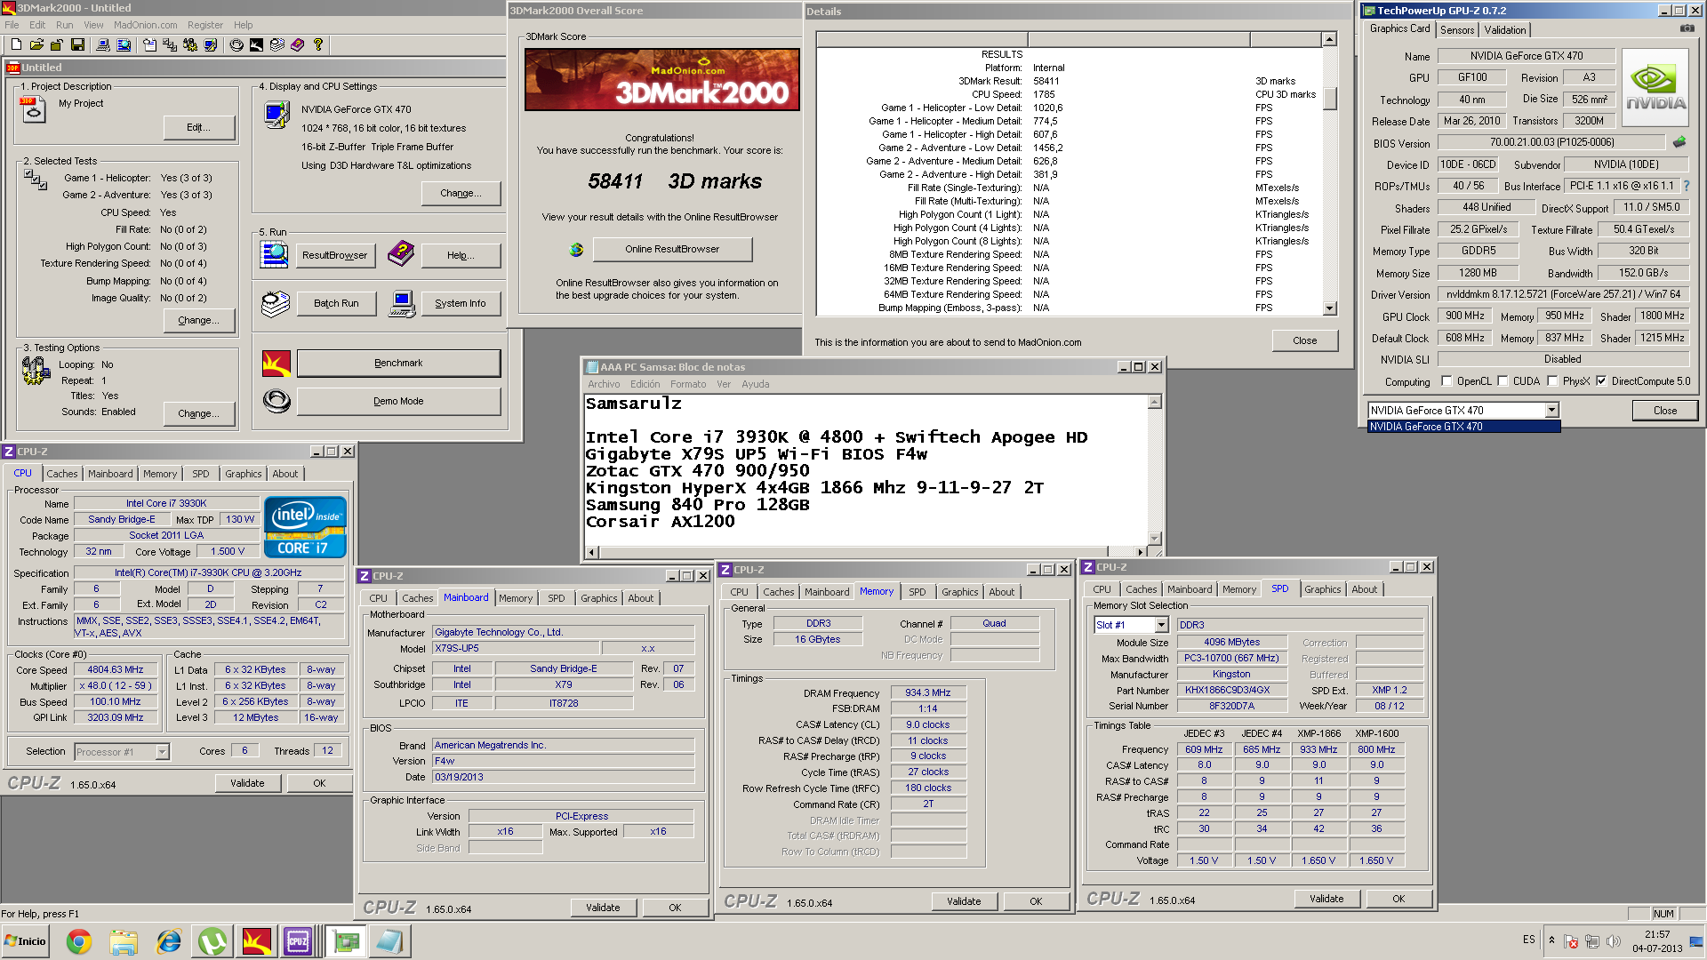Screen dimensions: 1707x960
Task: Toggle the DirectCompute 5.0 checkbox
Action: pyautogui.click(x=1601, y=381)
